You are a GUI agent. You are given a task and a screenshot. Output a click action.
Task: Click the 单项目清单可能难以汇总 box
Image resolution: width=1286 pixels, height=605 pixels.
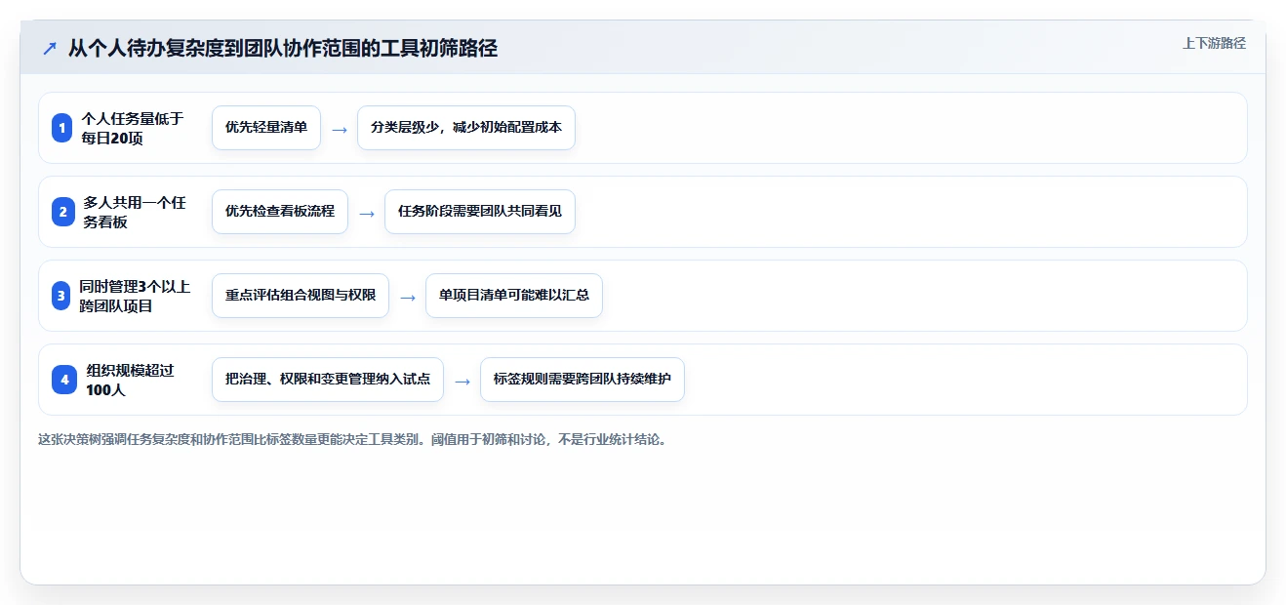514,296
